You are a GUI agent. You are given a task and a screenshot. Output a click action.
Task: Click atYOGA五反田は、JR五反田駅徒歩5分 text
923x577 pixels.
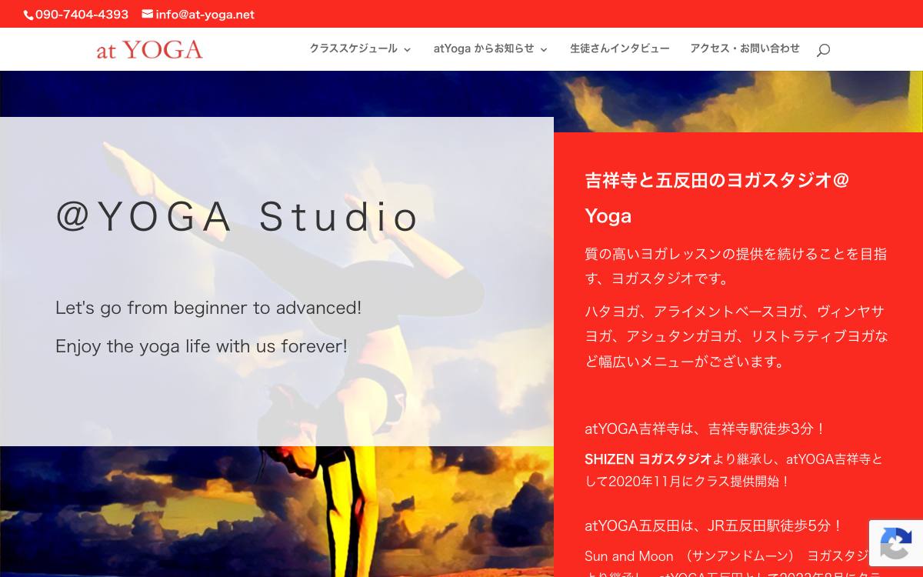714,525
